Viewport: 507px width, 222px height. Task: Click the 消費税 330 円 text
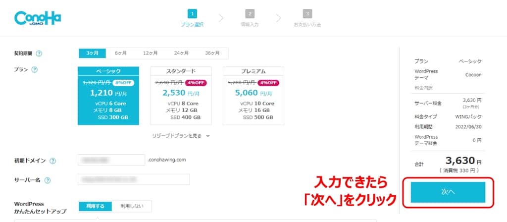459,170
